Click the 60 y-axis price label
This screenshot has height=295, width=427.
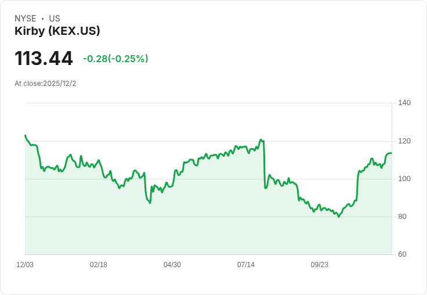[x=402, y=254]
